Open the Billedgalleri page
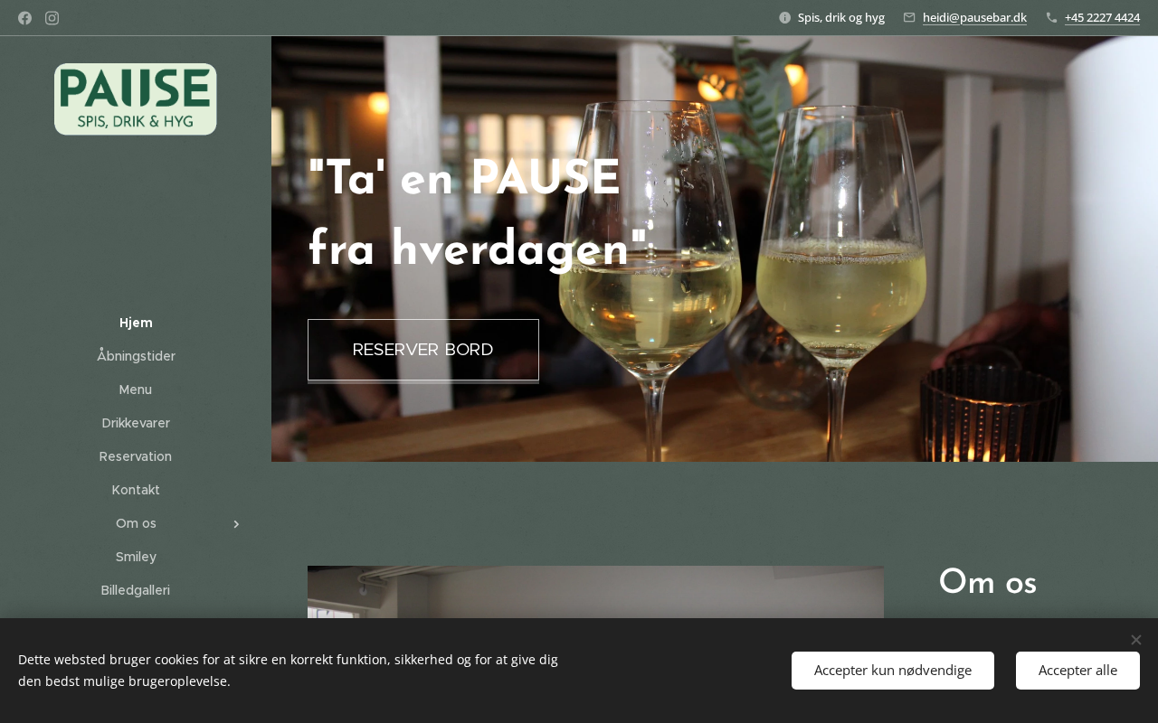This screenshot has width=1158, height=723. coord(136,590)
